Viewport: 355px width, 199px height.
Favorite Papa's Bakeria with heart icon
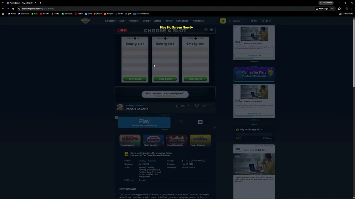tap(197, 106)
